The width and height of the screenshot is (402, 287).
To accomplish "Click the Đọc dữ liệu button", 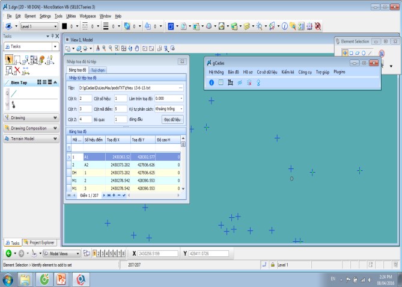I will click(x=172, y=120).
